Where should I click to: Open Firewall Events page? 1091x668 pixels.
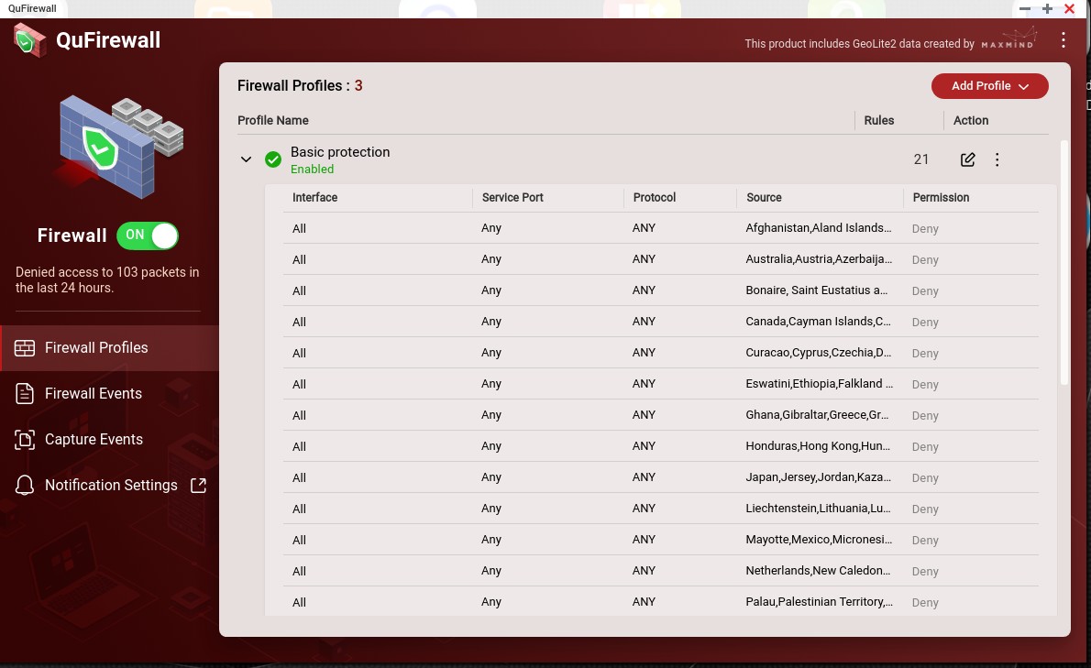click(94, 394)
